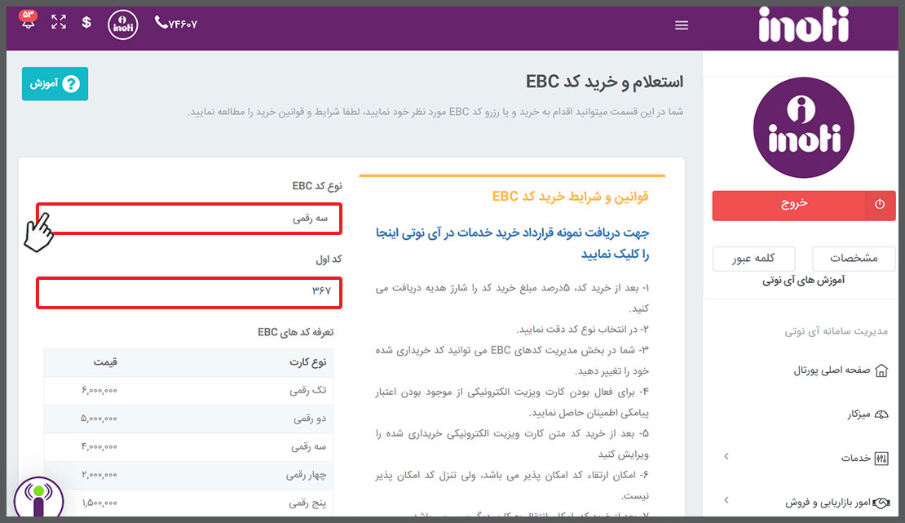Open the کلمه عبور password button
Image resolution: width=905 pixels, height=523 pixels.
[754, 258]
